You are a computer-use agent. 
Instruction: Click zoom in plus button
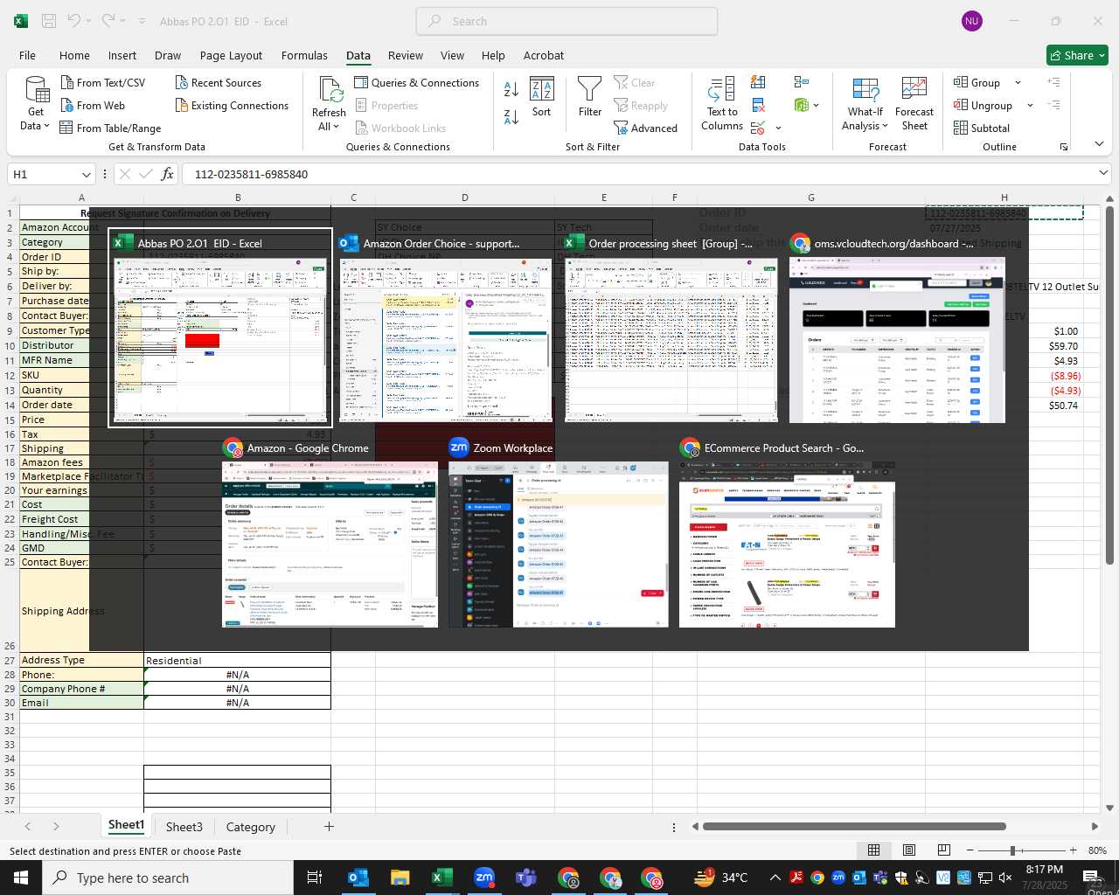point(1073,850)
